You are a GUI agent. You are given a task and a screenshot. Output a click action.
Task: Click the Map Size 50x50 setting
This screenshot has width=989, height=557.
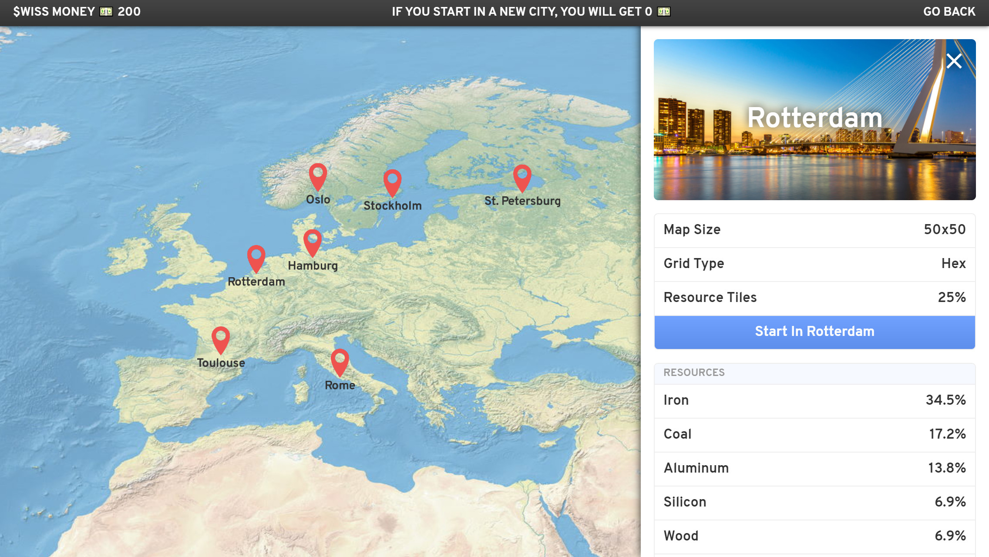[814, 230]
